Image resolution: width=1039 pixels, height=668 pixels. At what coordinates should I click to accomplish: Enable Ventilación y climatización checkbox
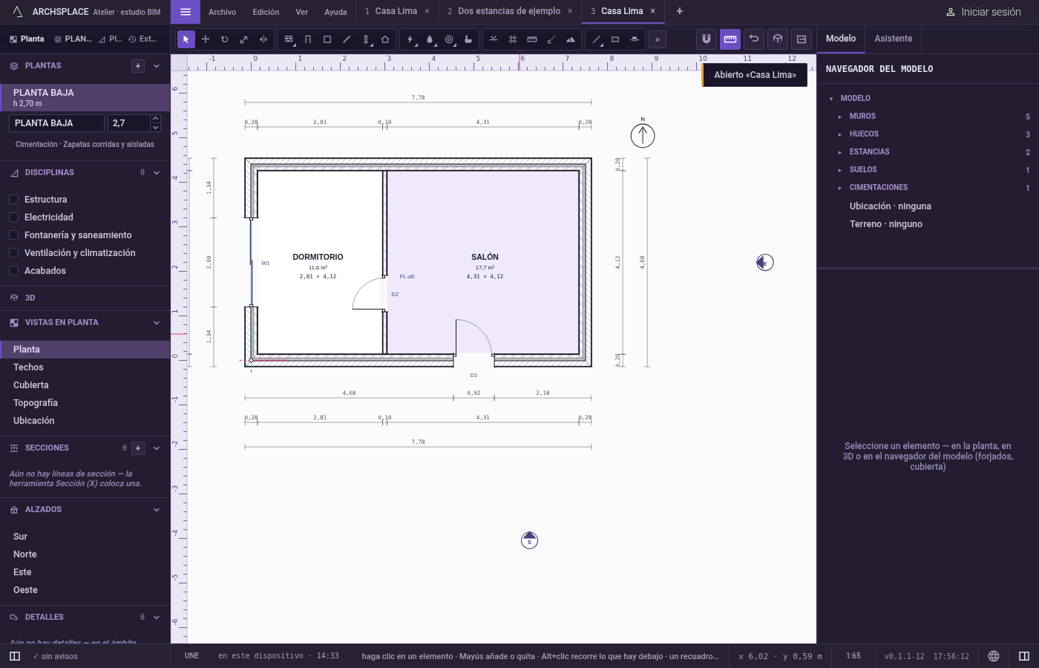[x=13, y=253]
